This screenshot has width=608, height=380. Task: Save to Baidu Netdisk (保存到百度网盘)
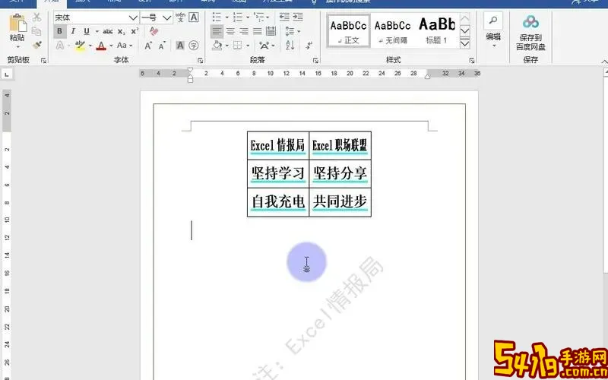coord(530,33)
